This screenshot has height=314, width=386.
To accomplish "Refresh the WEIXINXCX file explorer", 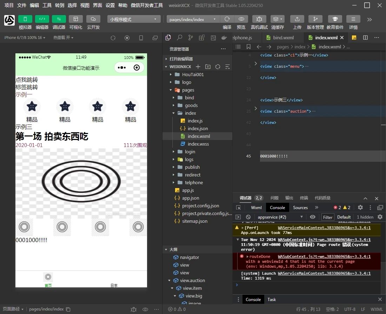I will (218, 67).
